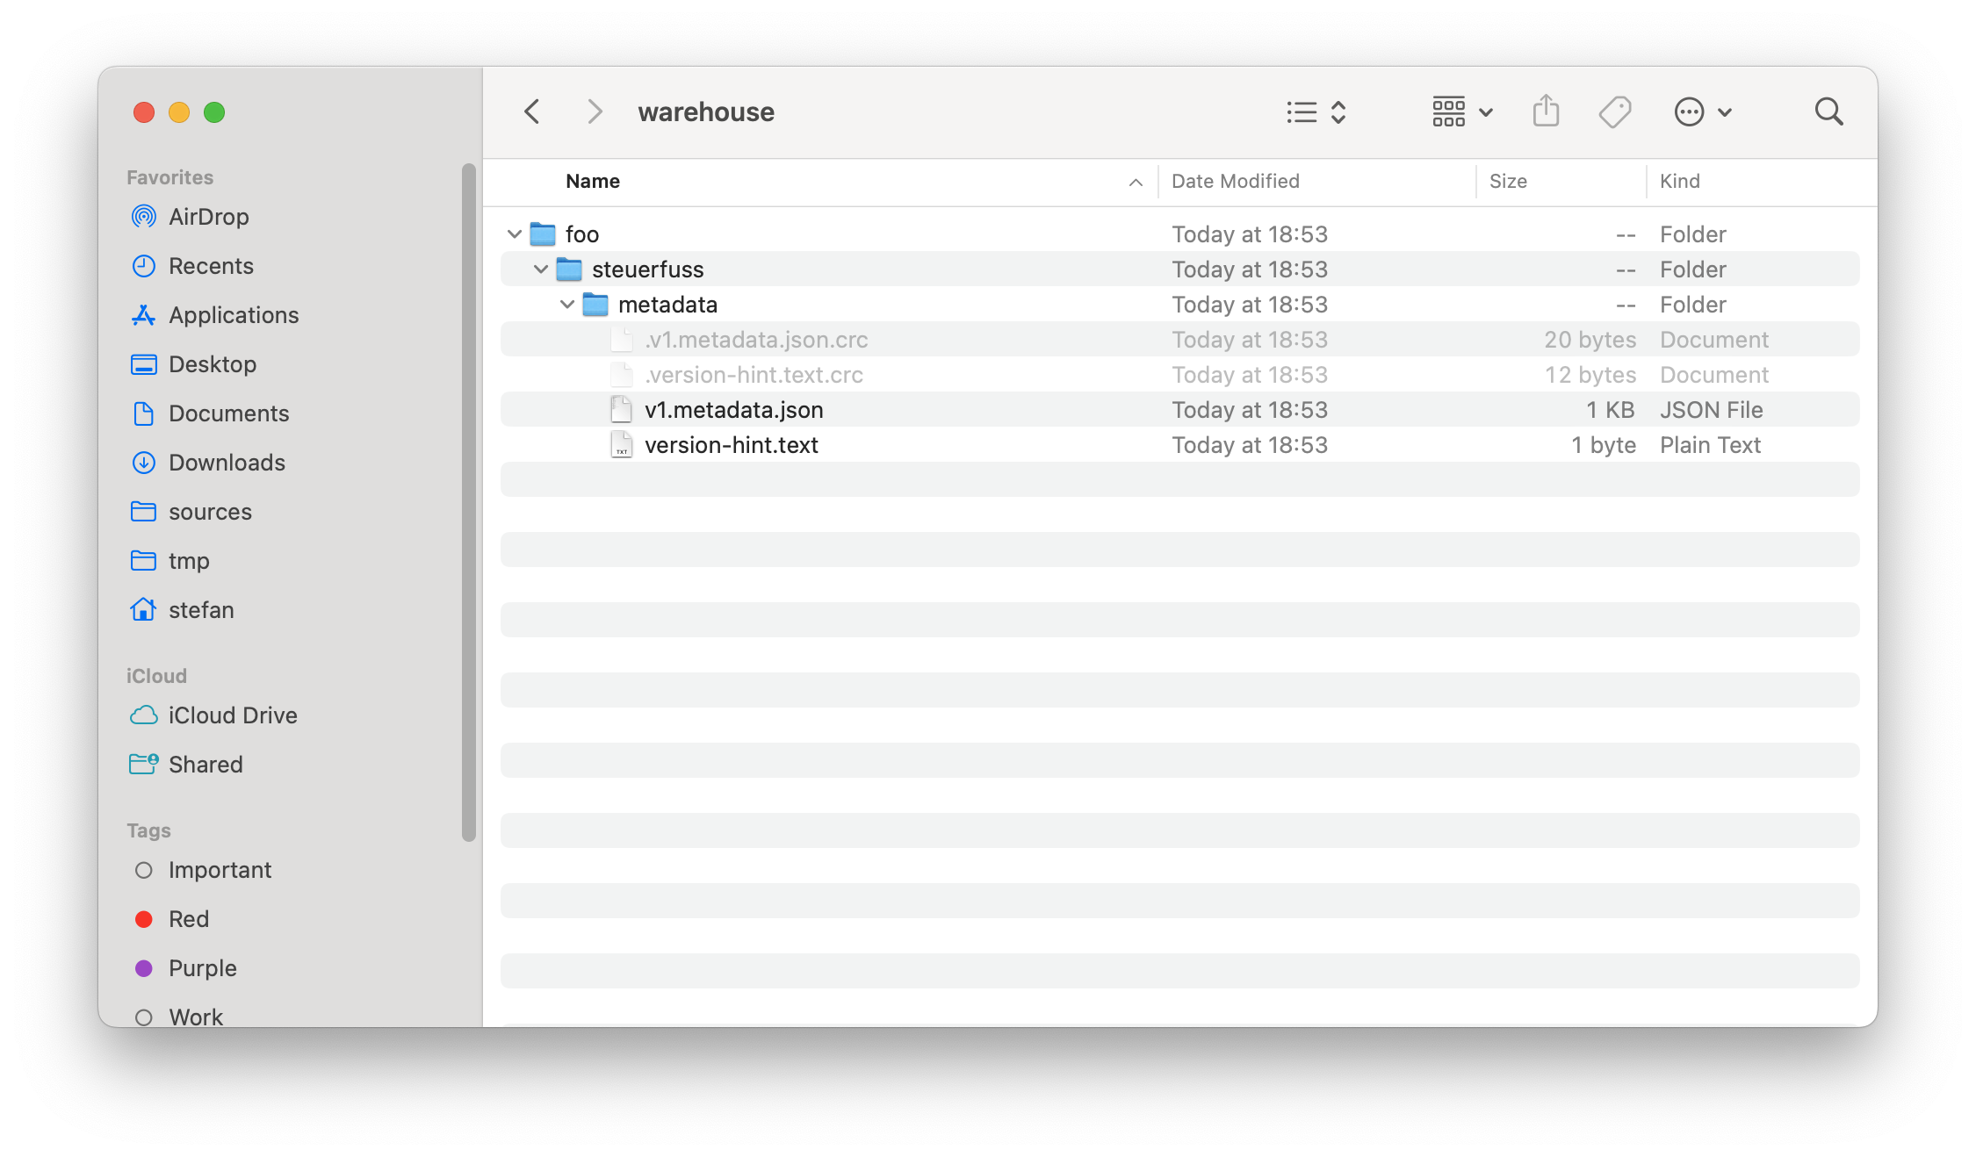This screenshot has width=1976, height=1157.
Task: Click the back navigation arrow
Action: [532, 111]
